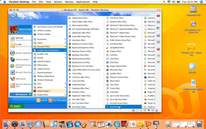Launch Dashboard from the Dock
The width and height of the screenshot is (206, 129).
[15, 124]
